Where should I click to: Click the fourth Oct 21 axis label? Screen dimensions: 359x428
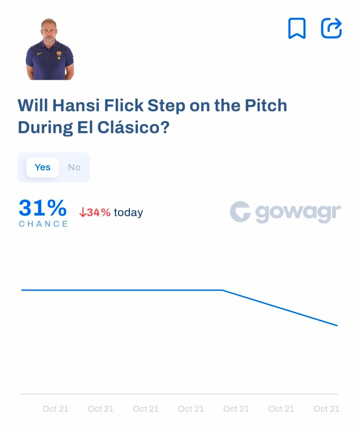(x=191, y=409)
